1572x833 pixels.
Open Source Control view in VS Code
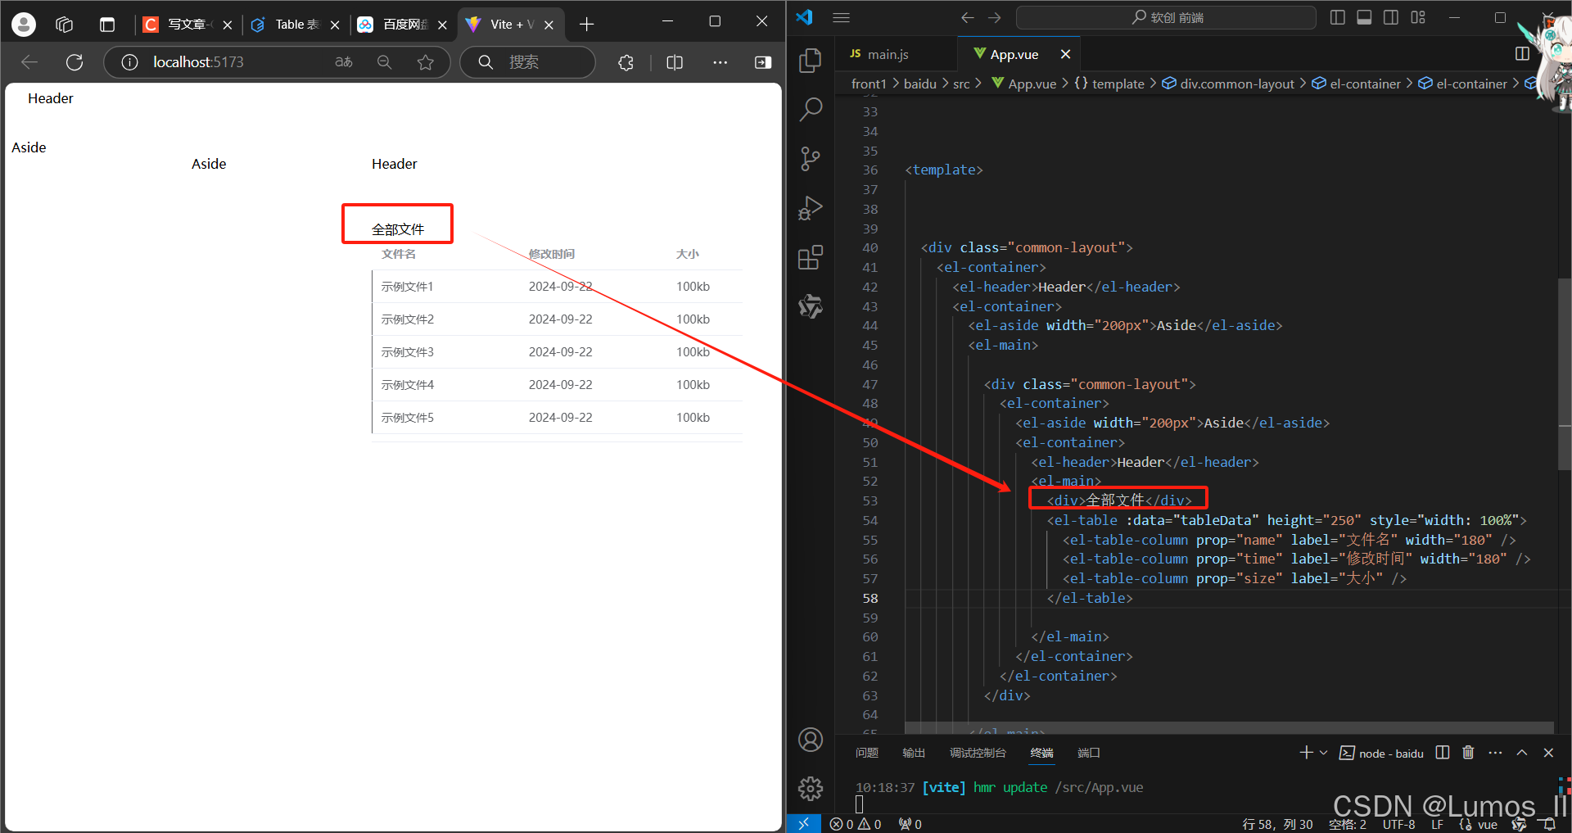811,159
